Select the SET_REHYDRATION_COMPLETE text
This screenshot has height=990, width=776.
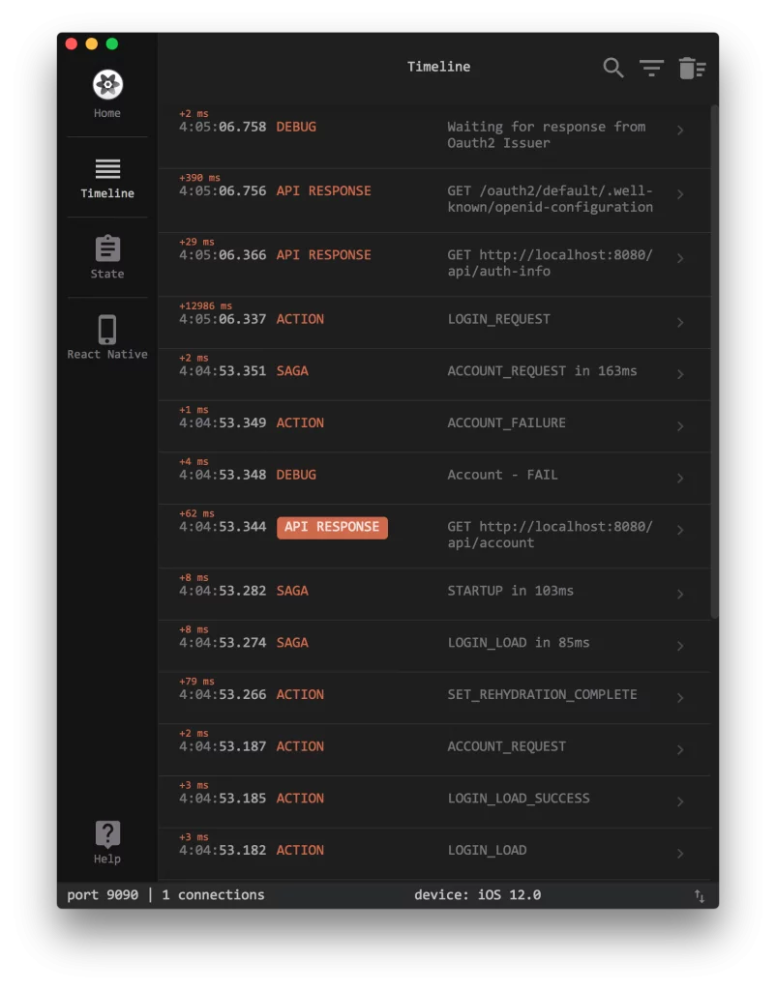542,694
